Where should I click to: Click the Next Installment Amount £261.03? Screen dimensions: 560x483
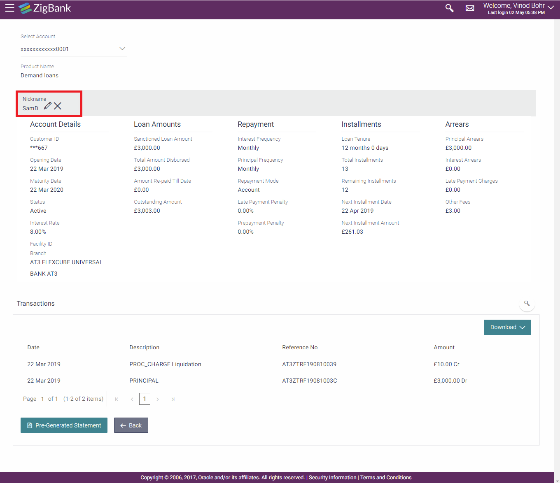pos(352,232)
